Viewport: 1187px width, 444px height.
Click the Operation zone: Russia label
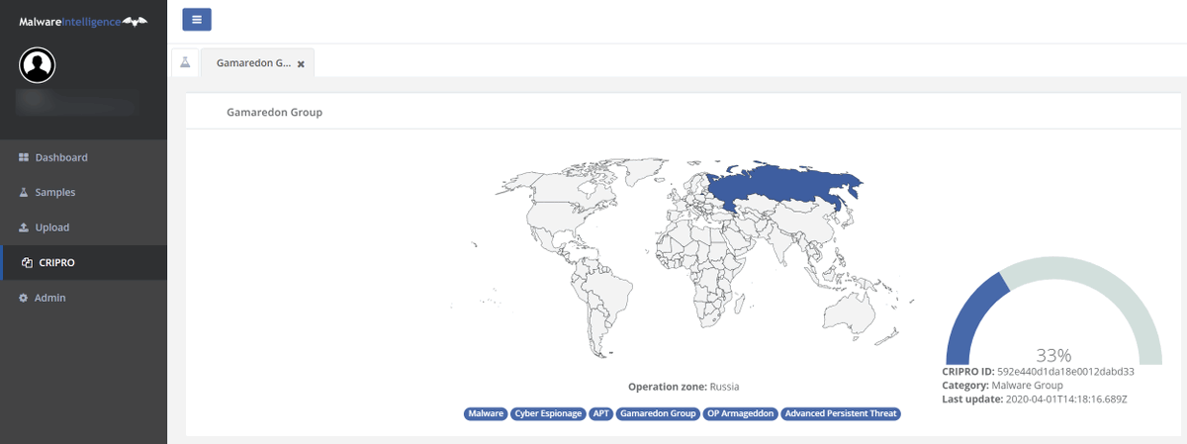click(x=684, y=387)
